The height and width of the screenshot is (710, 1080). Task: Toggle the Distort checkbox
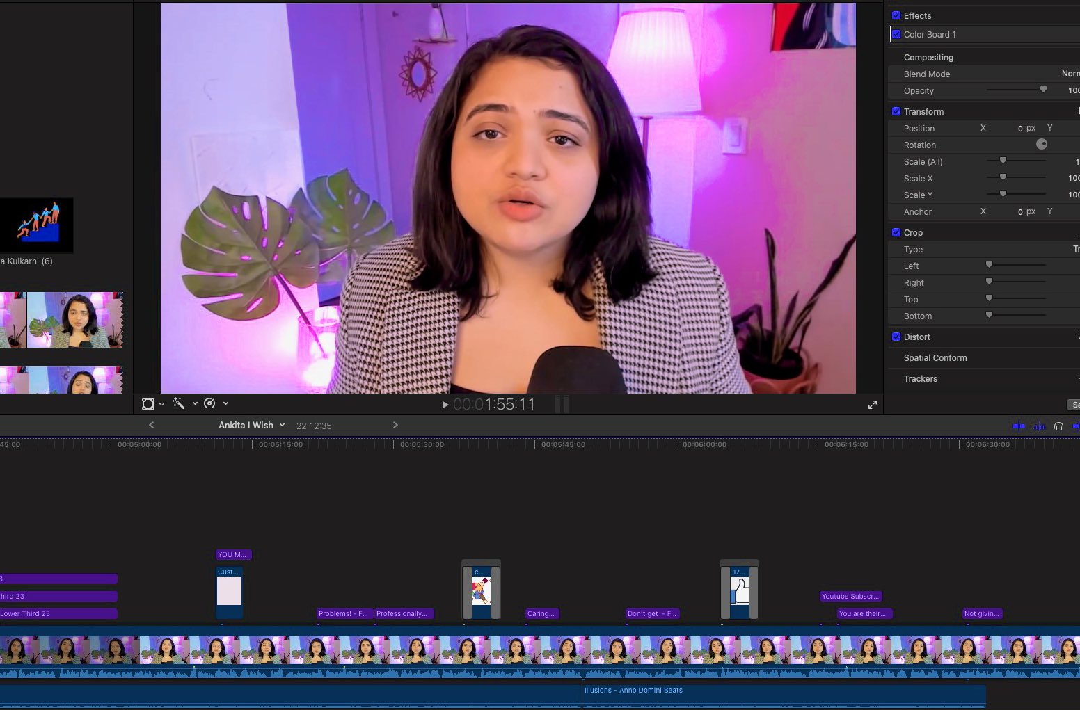pos(896,337)
